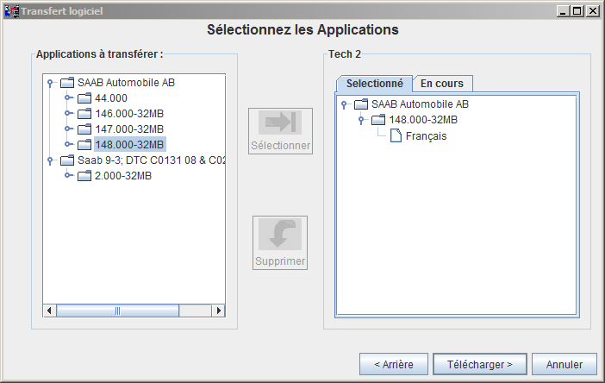Screen dimensions: 605x383
Task: Collapse the Saab 9-3 DTC node
Action: [51, 160]
